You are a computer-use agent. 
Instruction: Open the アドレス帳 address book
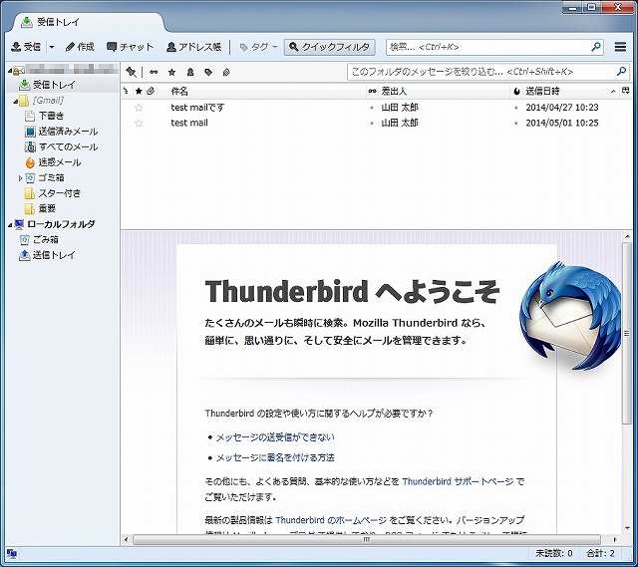[x=194, y=47]
